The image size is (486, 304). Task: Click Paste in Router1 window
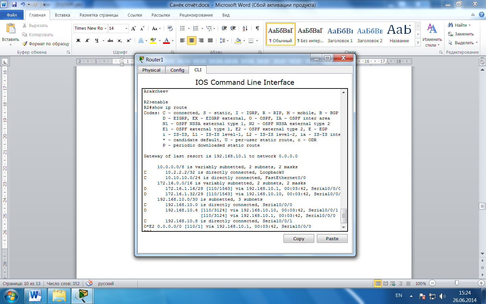click(x=332, y=238)
